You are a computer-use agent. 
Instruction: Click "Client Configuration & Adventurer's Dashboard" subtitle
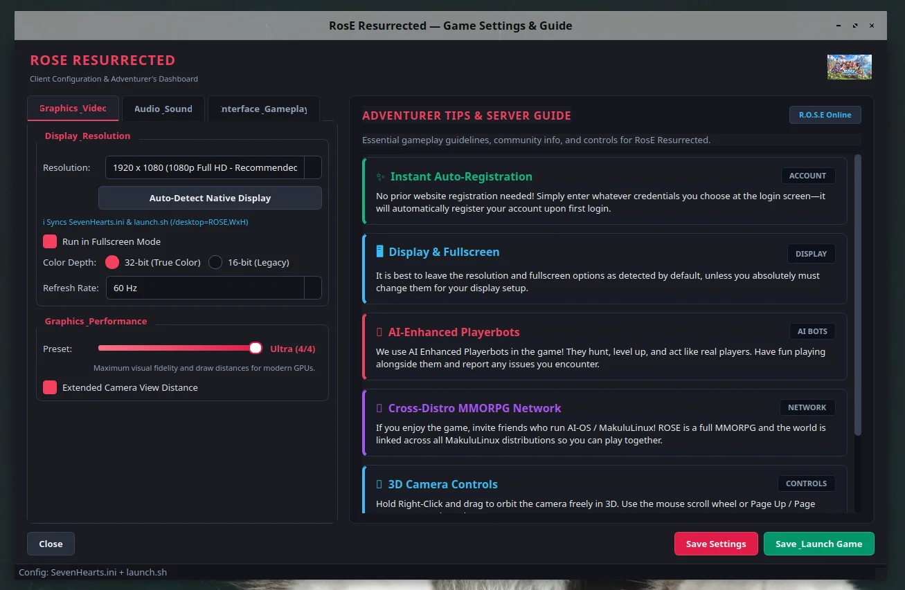114,79
